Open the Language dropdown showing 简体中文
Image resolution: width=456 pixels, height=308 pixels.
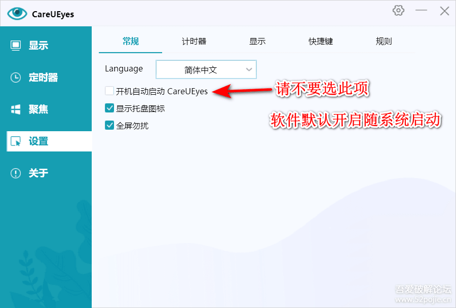[x=201, y=70]
